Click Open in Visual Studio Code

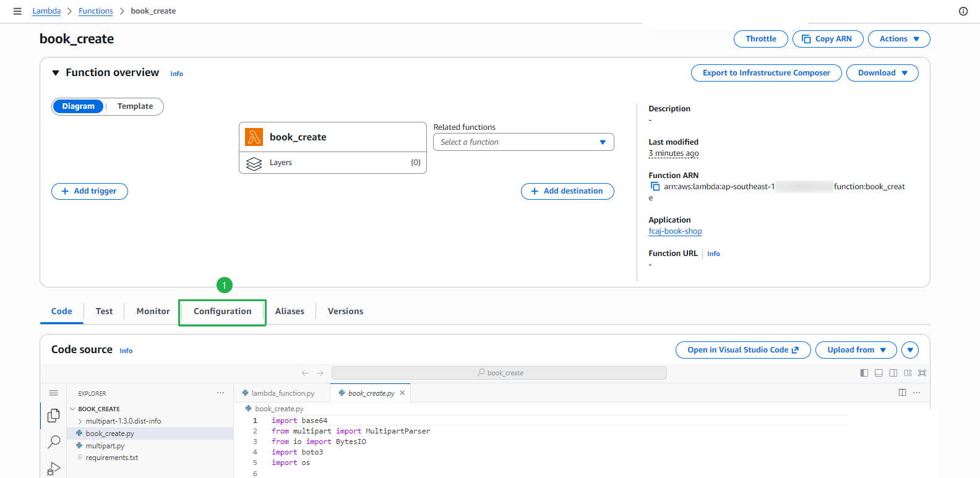pos(743,350)
